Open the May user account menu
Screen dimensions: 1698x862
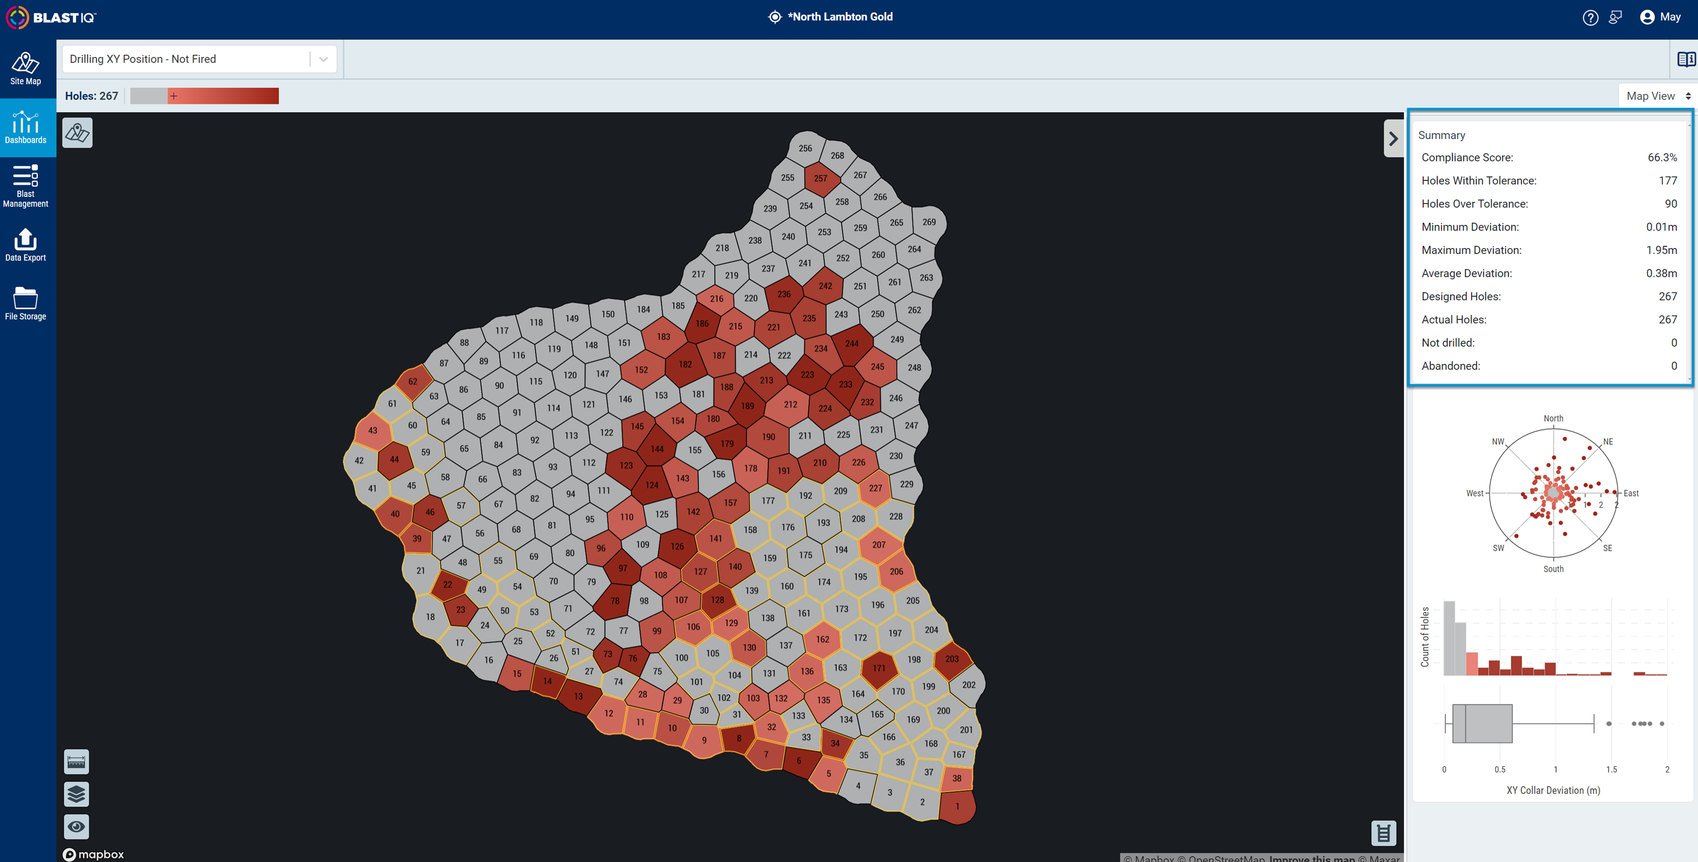coord(1660,17)
